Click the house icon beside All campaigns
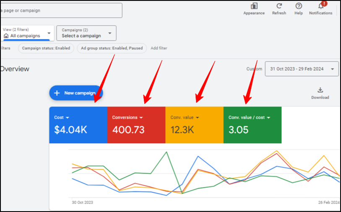 (6, 36)
